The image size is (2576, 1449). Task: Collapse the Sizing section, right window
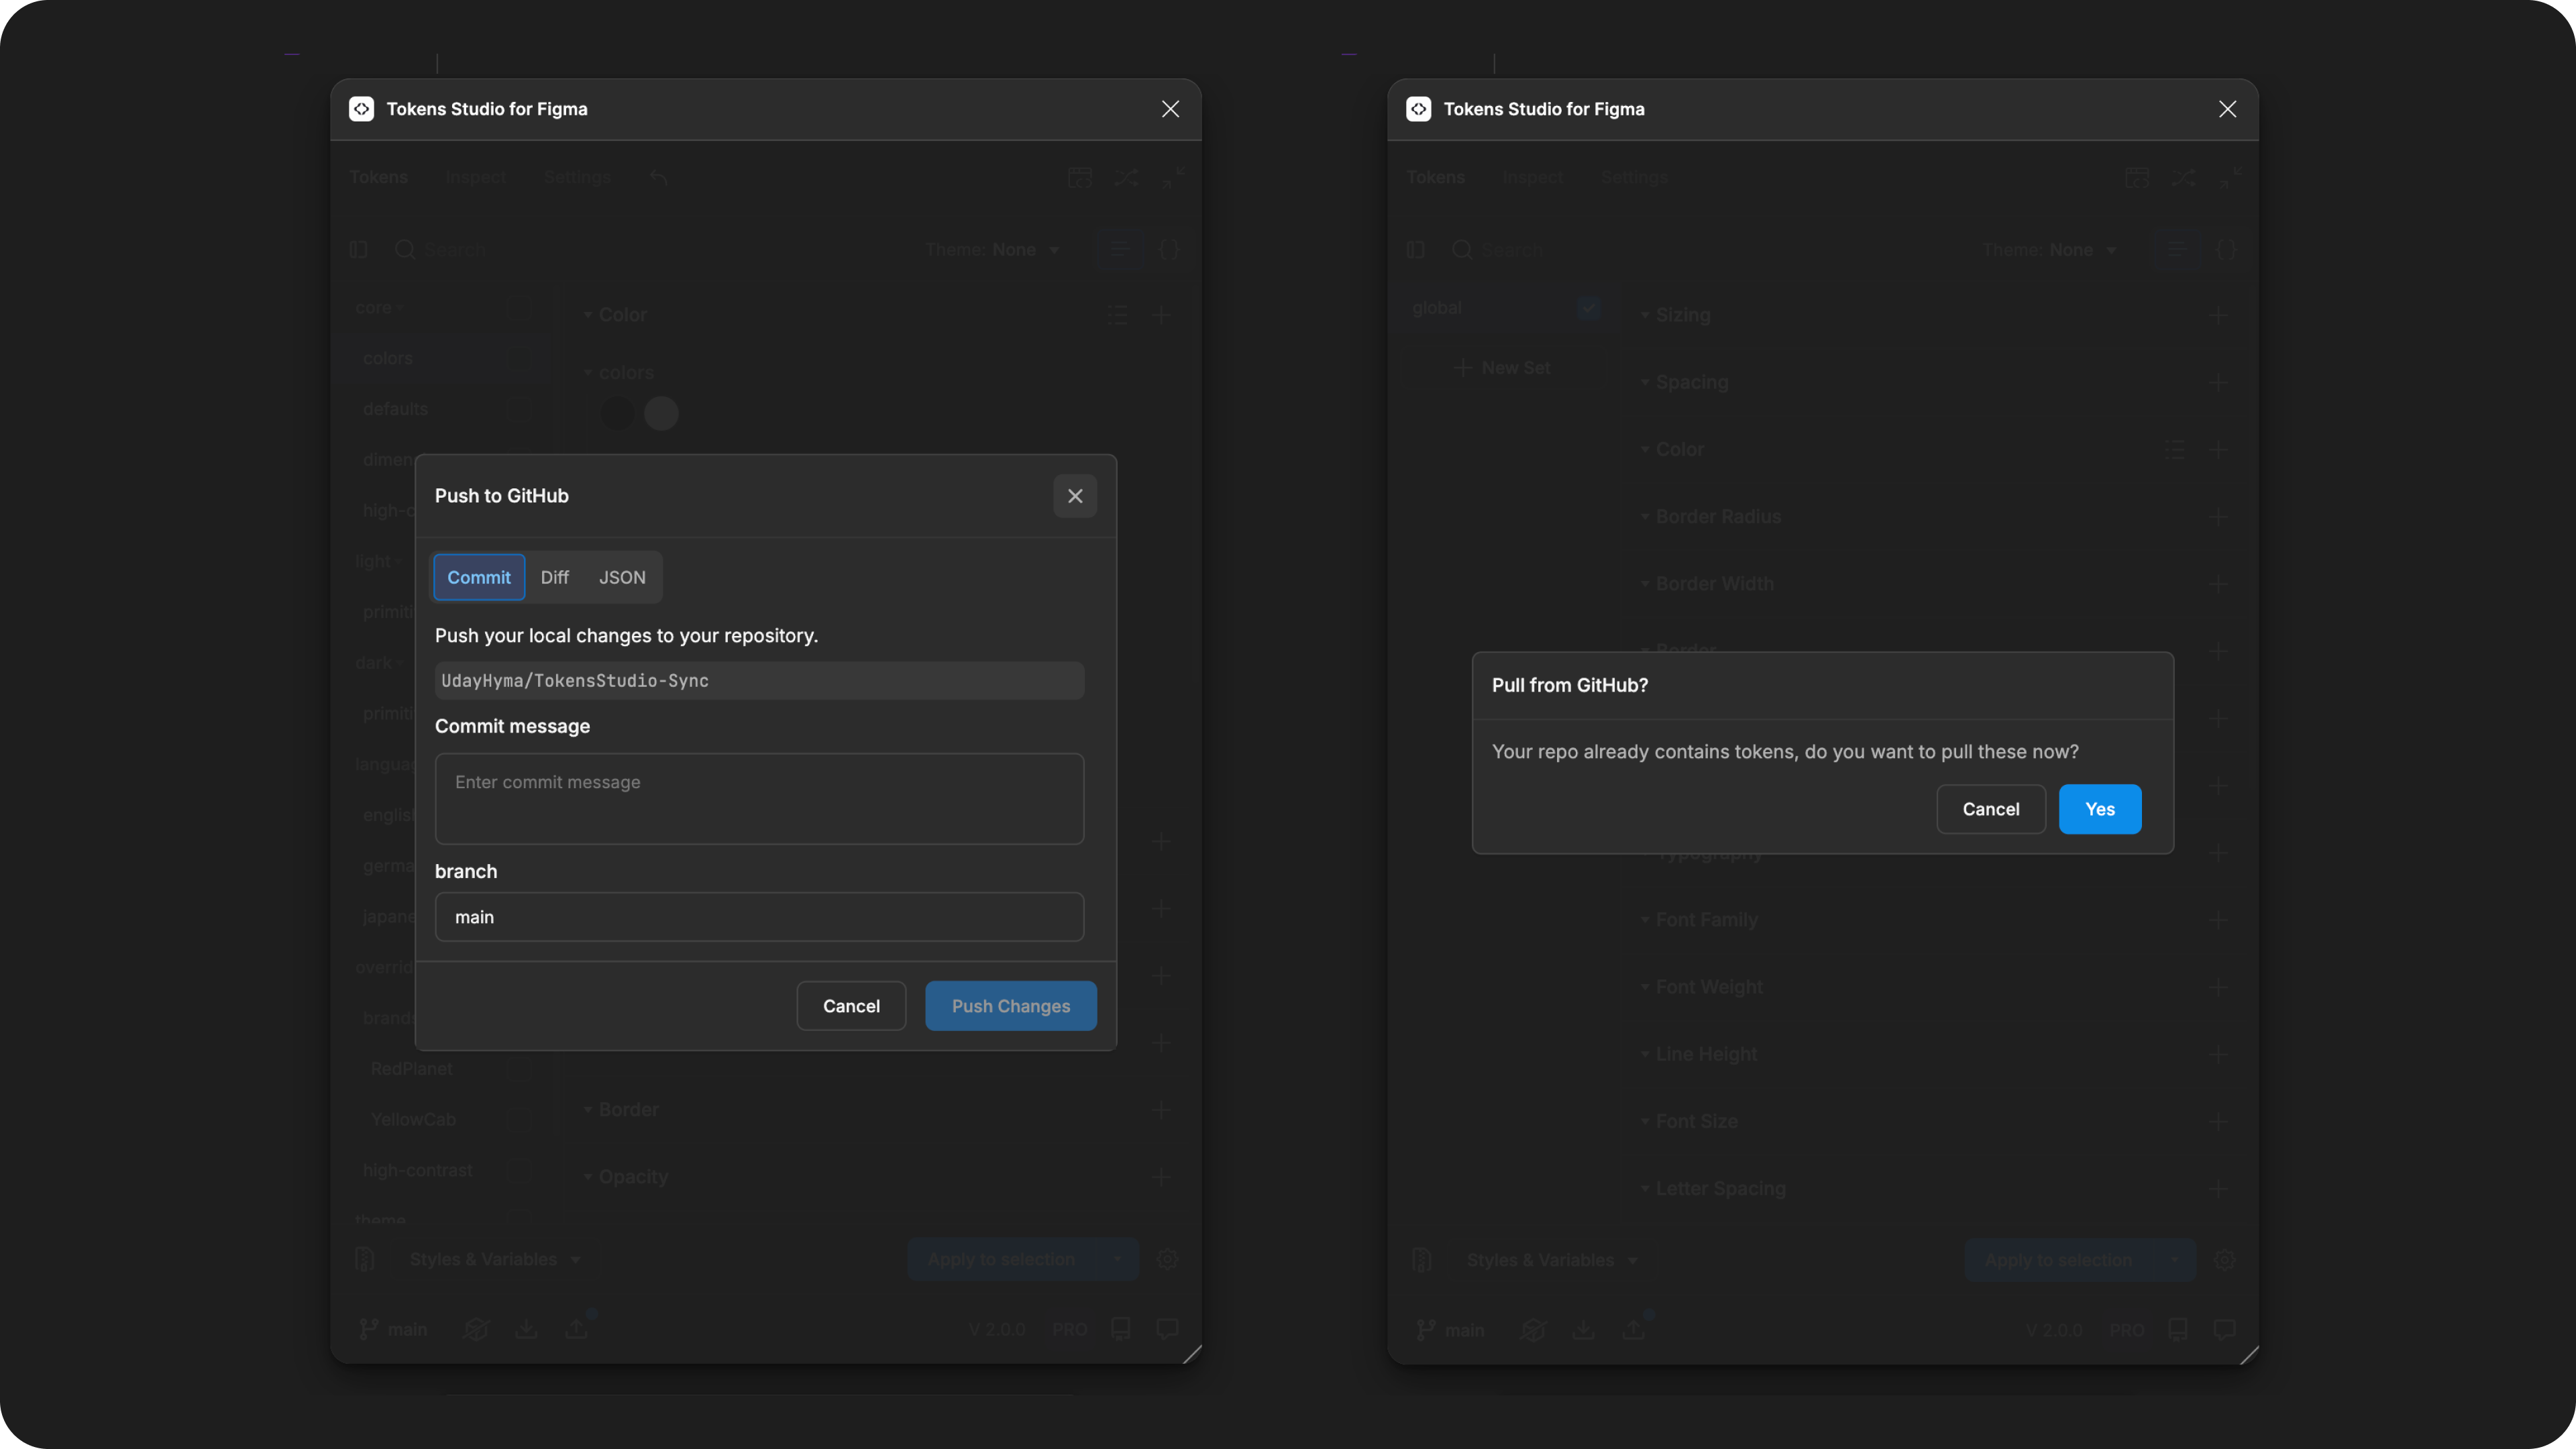click(x=1645, y=315)
